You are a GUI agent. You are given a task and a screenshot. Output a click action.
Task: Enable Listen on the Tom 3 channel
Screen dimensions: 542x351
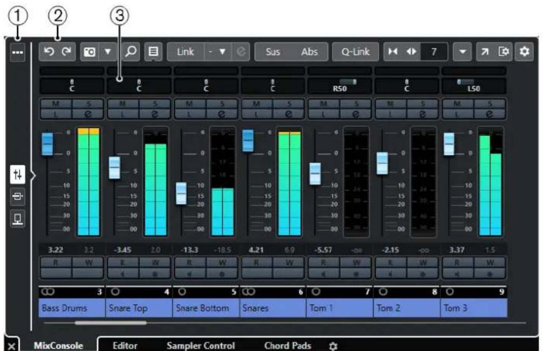click(x=457, y=114)
